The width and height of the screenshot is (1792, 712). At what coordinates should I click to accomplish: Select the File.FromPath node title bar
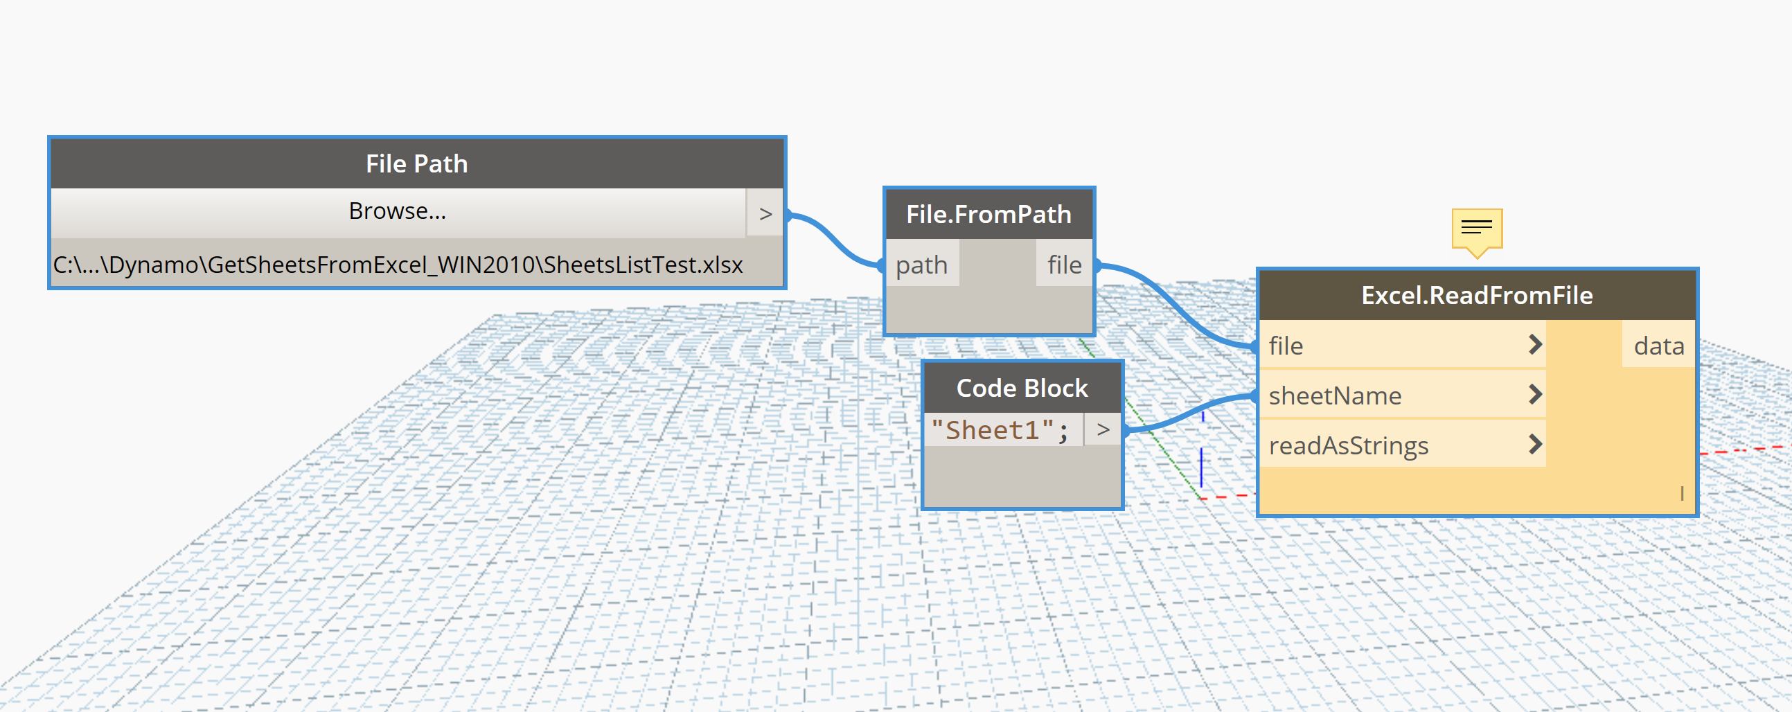pyautogui.click(x=988, y=213)
